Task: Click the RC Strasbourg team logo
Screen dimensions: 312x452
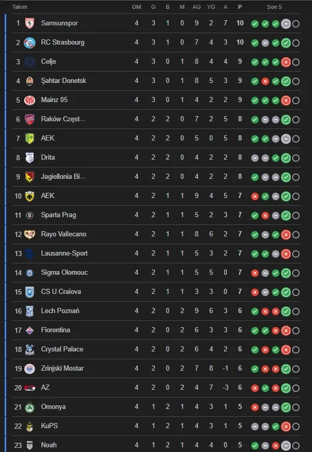Action: (29, 43)
